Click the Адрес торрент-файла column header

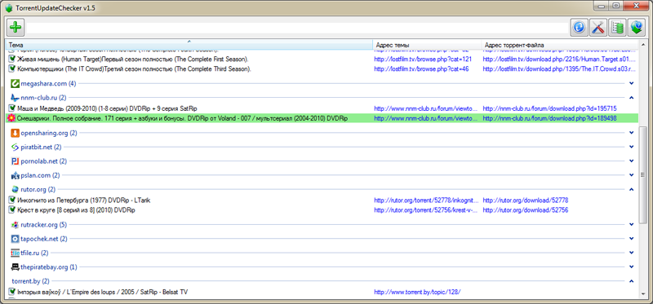tap(560, 45)
